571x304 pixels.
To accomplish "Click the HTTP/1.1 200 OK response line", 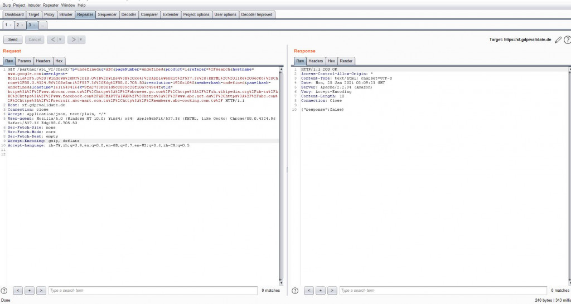I will click(x=319, y=69).
